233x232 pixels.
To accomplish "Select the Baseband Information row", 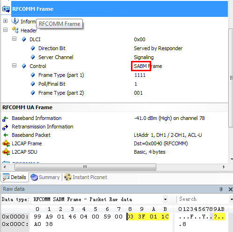I will coord(114,118).
